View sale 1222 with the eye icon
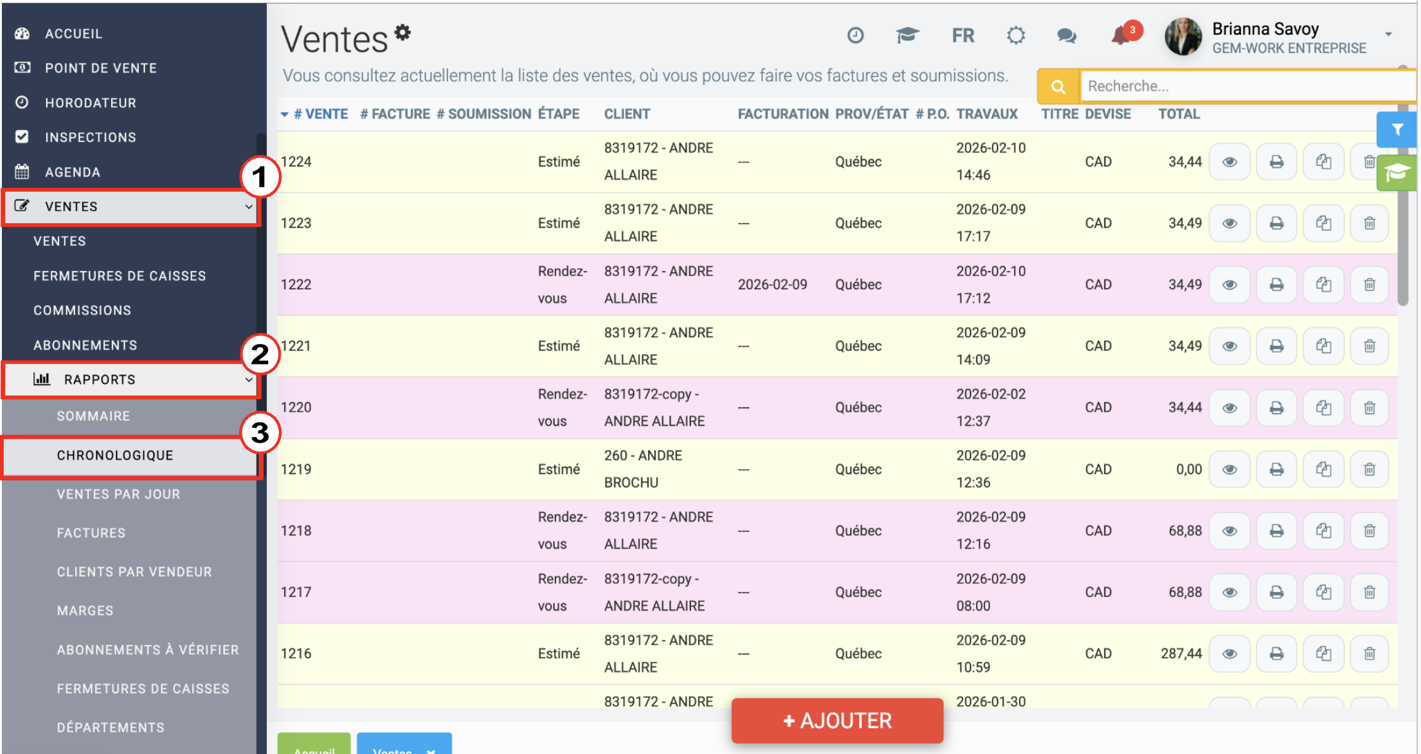The height and width of the screenshot is (754, 1421). point(1229,285)
